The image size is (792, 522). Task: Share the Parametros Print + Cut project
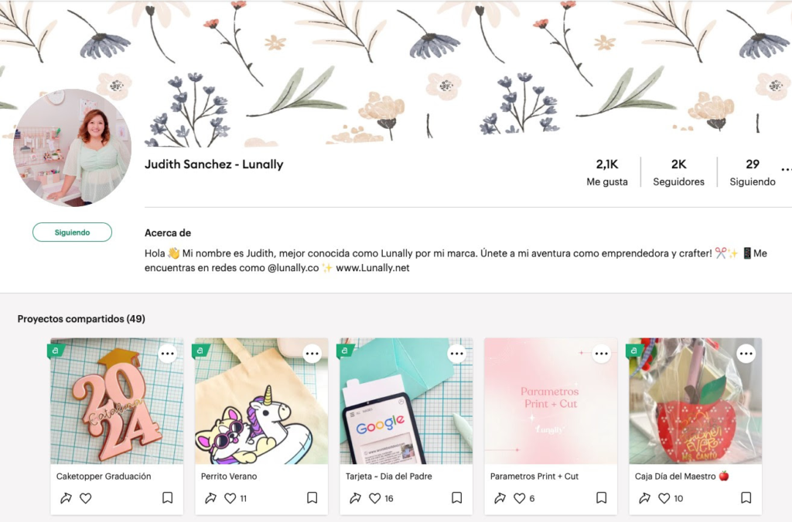coord(500,498)
